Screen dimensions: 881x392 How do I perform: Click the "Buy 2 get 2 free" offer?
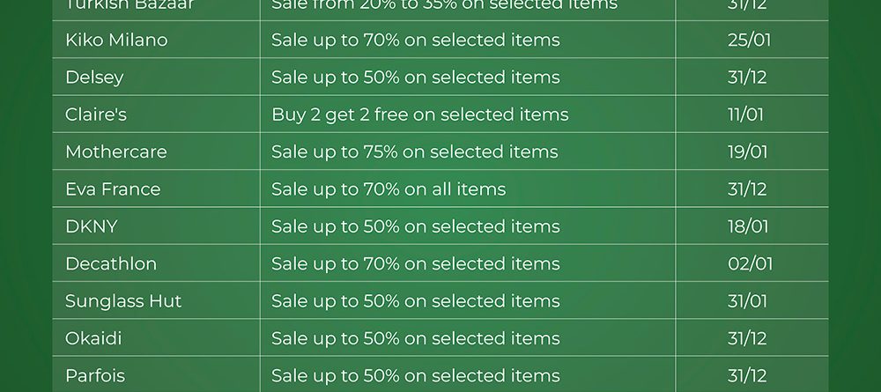click(x=419, y=115)
